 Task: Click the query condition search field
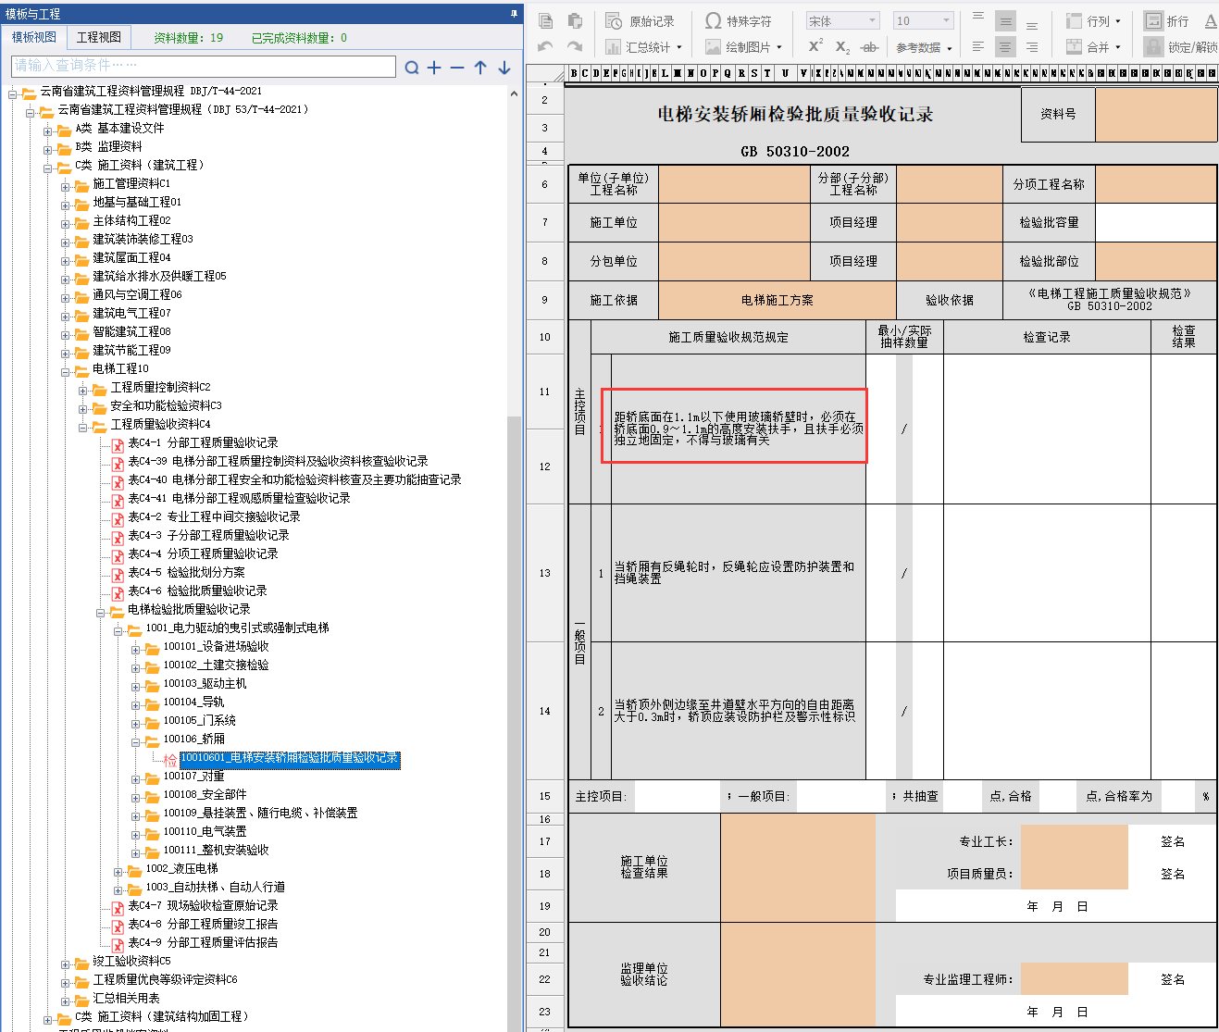(204, 66)
